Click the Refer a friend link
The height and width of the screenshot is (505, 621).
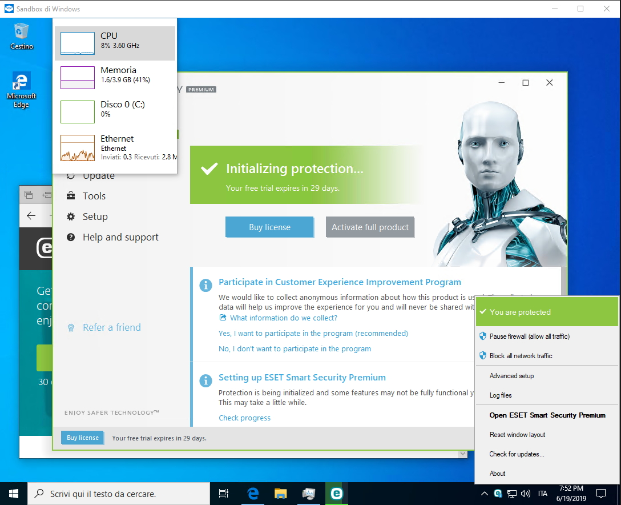pos(112,327)
